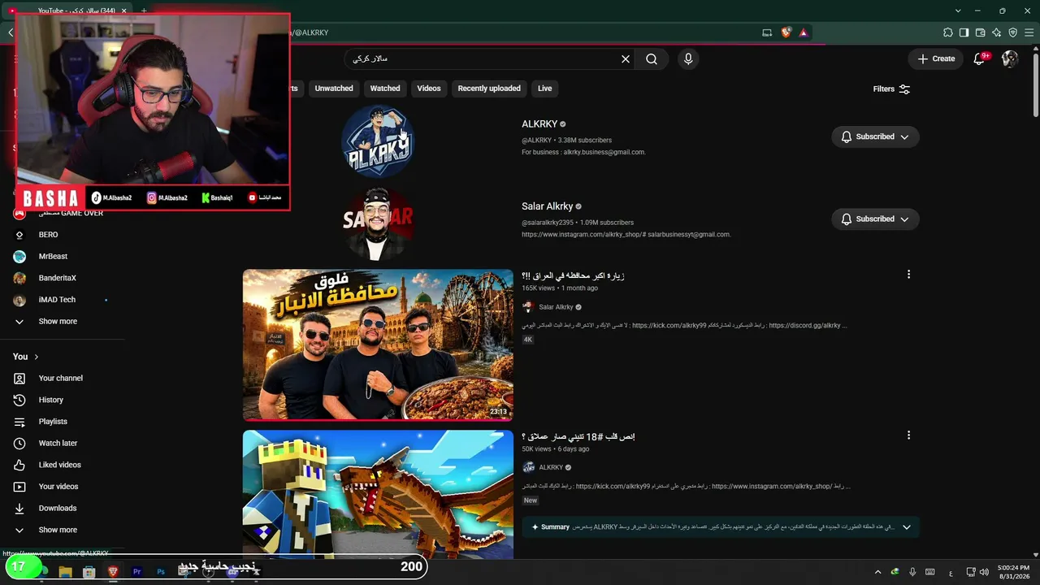Image resolution: width=1040 pixels, height=585 pixels.
Task: Open the ALKRKY channel name link
Action: (539, 124)
